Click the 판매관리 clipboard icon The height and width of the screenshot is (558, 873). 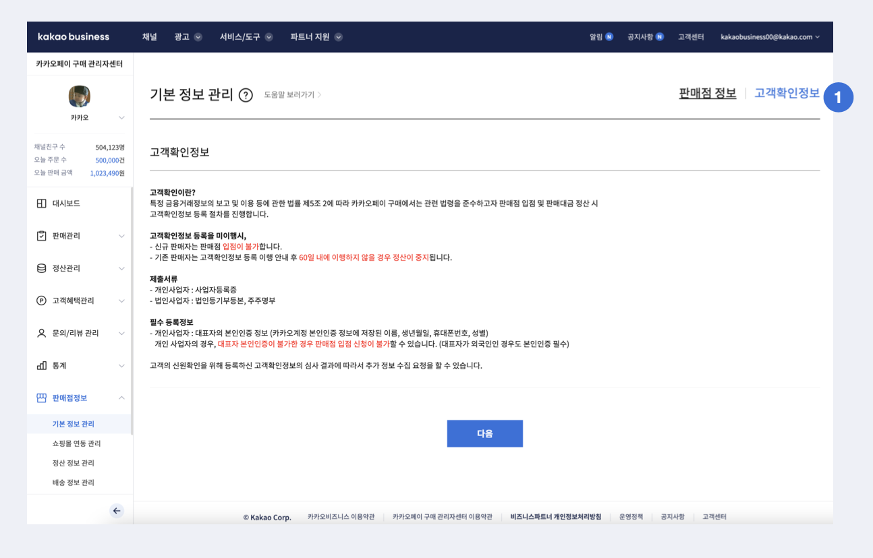pos(41,236)
